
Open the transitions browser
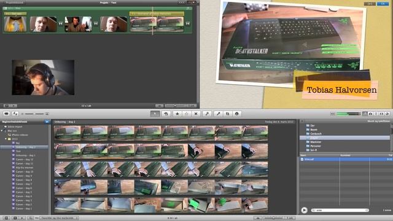[x=381, y=114]
